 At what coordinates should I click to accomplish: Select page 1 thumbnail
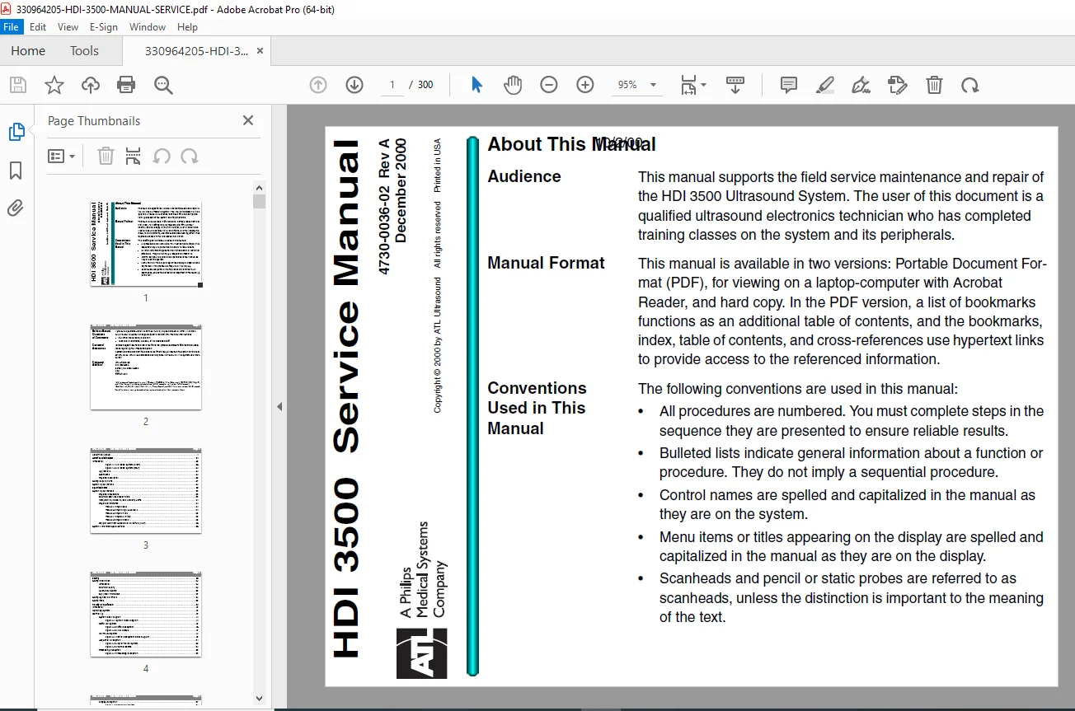click(x=146, y=244)
